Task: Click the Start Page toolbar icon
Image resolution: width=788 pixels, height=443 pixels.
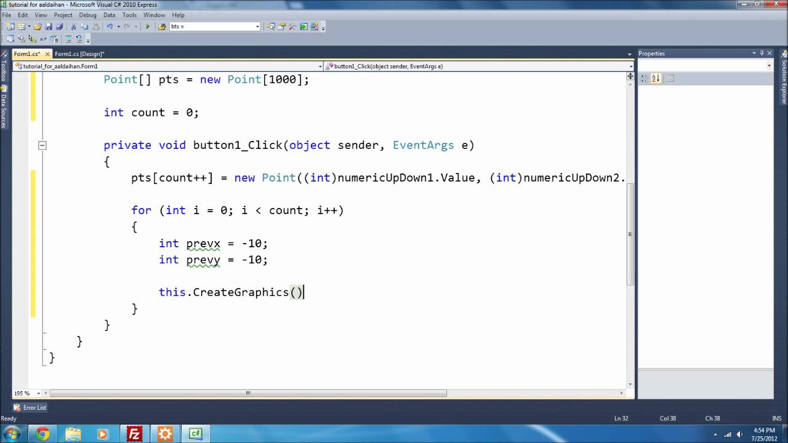Action: (x=304, y=26)
